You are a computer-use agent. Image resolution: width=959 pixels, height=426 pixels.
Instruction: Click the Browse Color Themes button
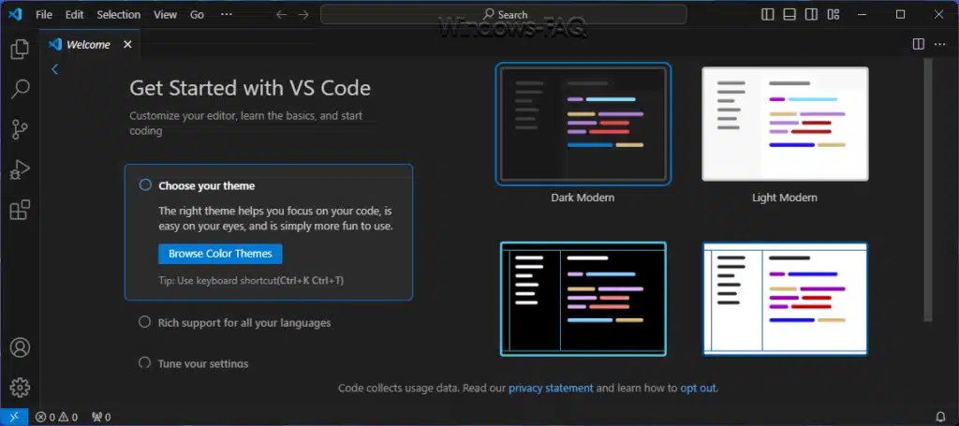tap(220, 254)
